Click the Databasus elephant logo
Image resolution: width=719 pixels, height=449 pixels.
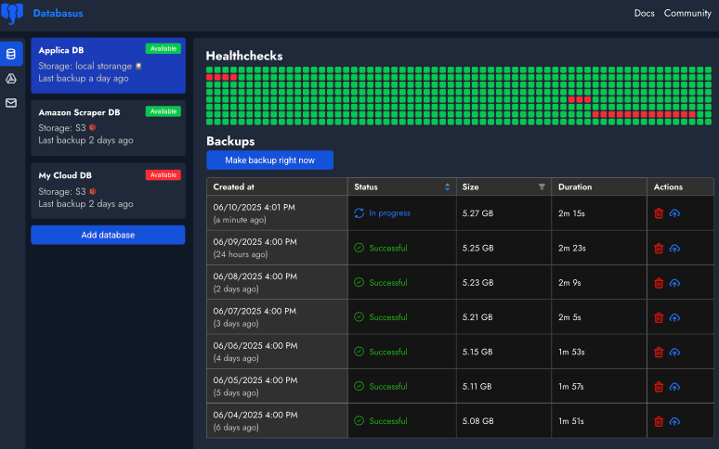(x=12, y=14)
